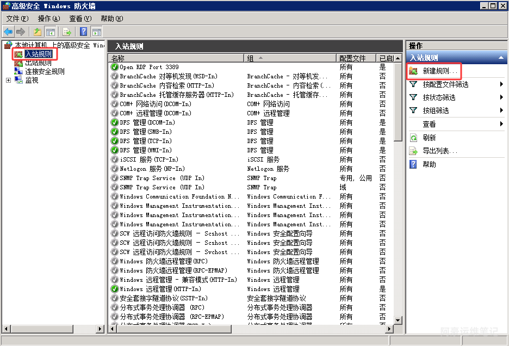Click the rules list vertical scrollbar up arrow
Screen dimensions: 509x346
pos(398,58)
